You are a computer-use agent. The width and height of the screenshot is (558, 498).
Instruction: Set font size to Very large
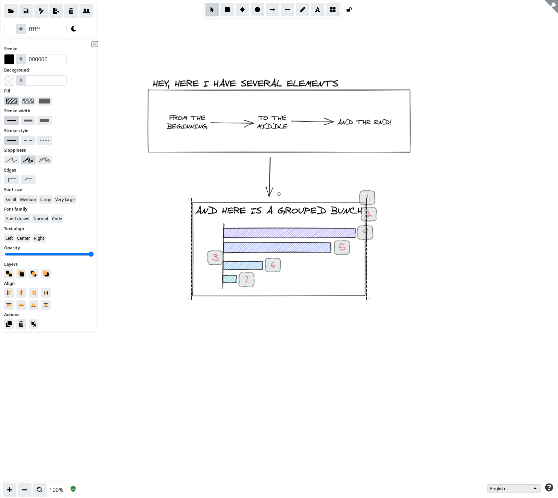tap(65, 199)
